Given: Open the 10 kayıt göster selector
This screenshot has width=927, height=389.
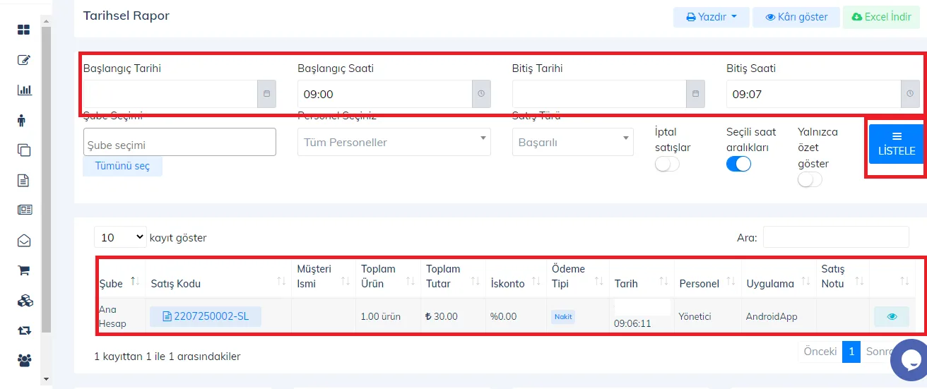Looking at the screenshot, I should pos(120,237).
